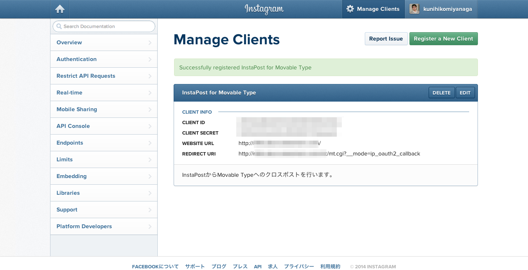The width and height of the screenshot is (528, 270).
Task: Click the blurred Client Secret value
Action: coord(287,132)
